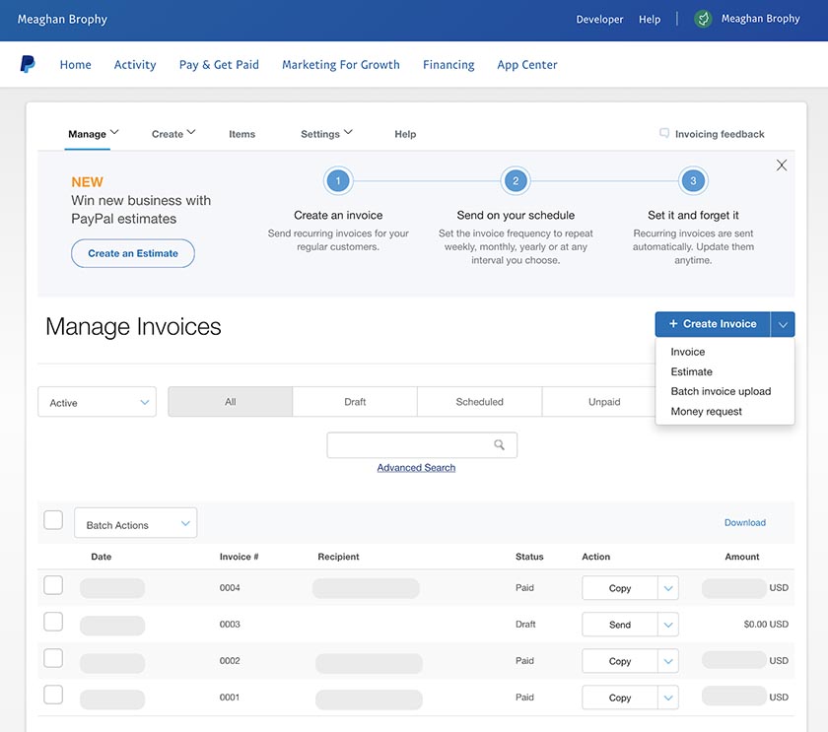The height and width of the screenshot is (732, 828).
Task: Choose Estimate from the create menu
Action: pyautogui.click(x=691, y=371)
